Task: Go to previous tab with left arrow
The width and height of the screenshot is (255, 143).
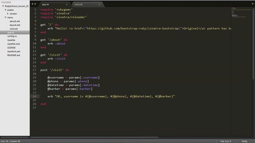Action: click(x=32, y=4)
